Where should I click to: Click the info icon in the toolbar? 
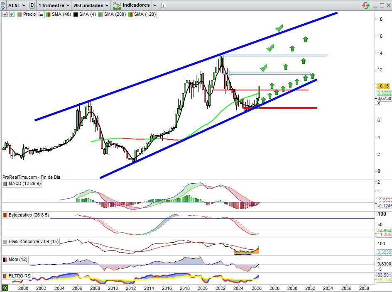click(164, 5)
